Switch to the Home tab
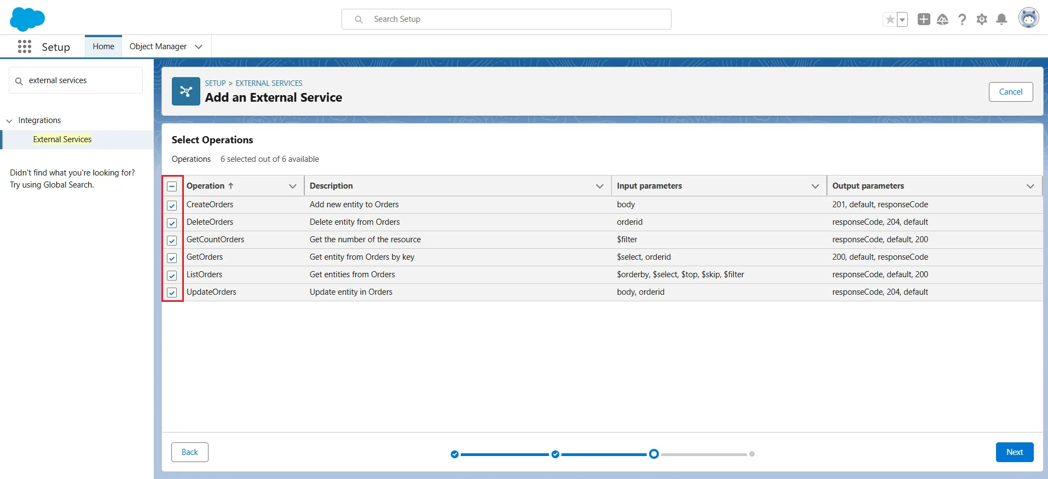This screenshot has width=1048, height=479. point(103,46)
